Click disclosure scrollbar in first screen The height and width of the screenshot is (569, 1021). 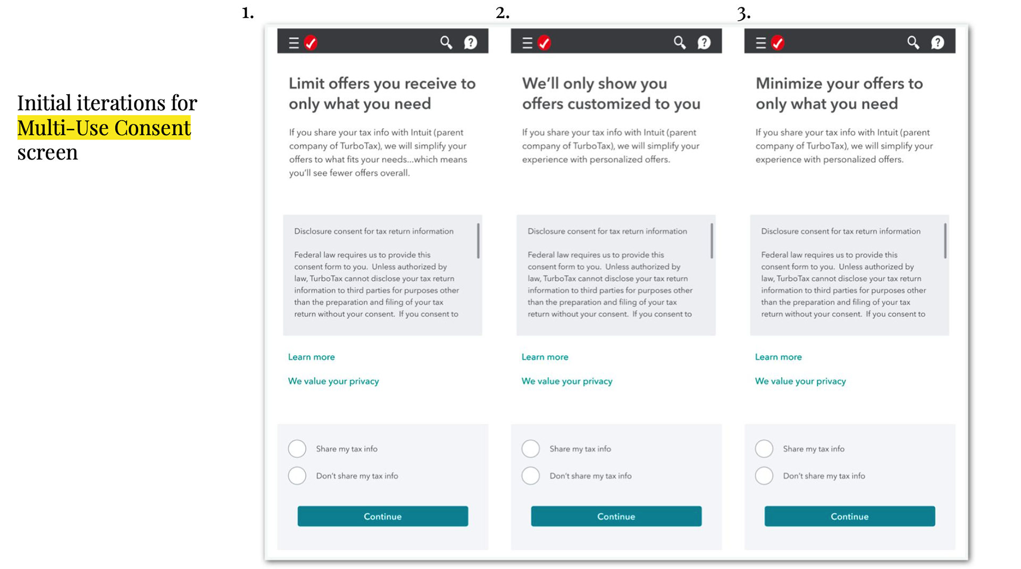479,241
